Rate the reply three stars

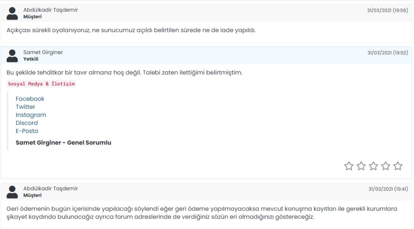[374, 166]
